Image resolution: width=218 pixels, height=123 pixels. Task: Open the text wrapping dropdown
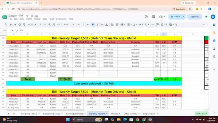click(x=141, y=24)
